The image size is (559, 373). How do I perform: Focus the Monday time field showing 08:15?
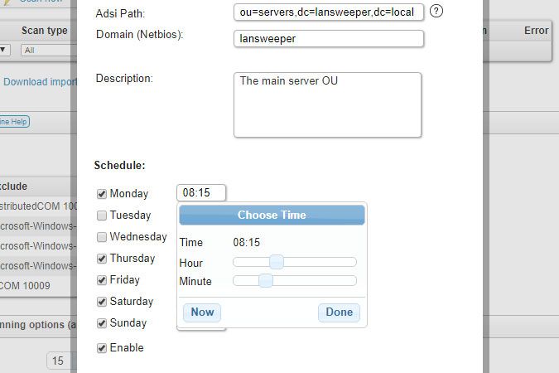coord(201,193)
